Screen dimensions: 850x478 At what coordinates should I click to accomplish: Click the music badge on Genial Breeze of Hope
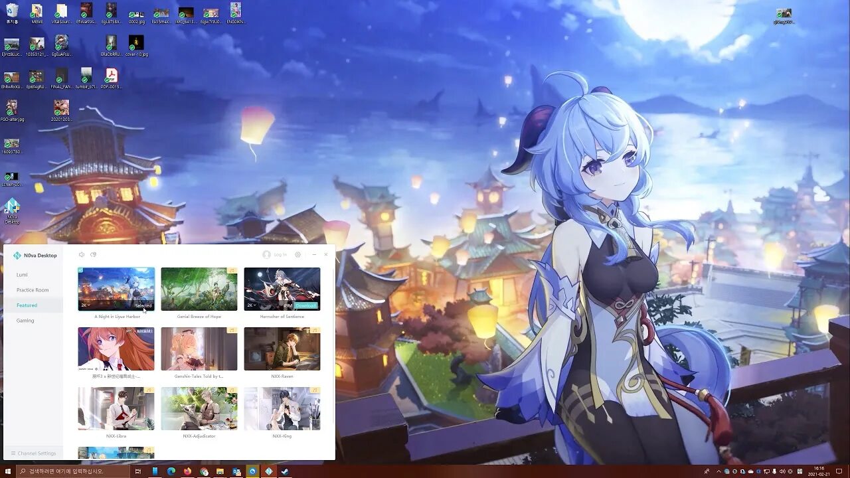232,271
